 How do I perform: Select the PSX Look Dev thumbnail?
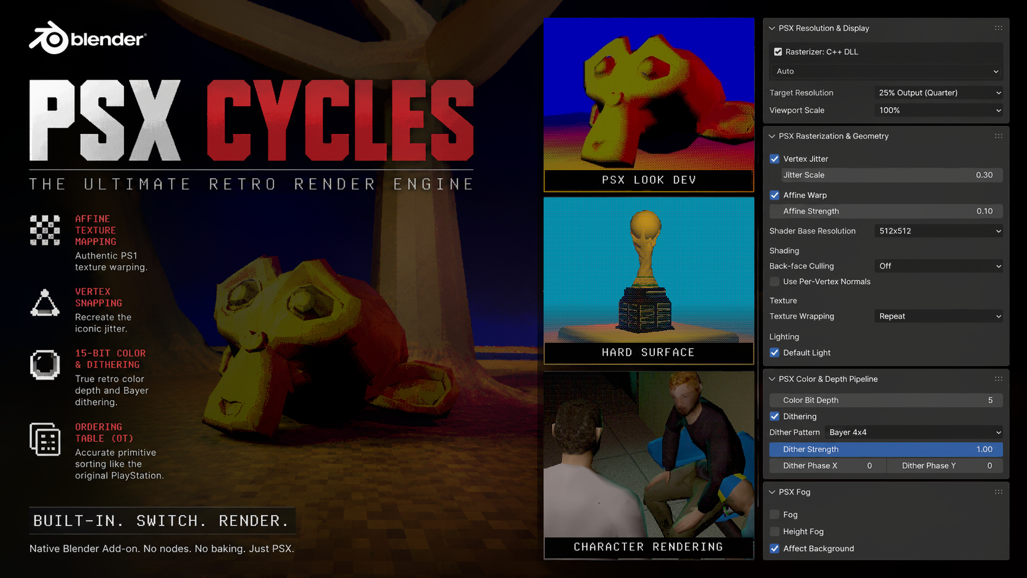[x=649, y=105]
